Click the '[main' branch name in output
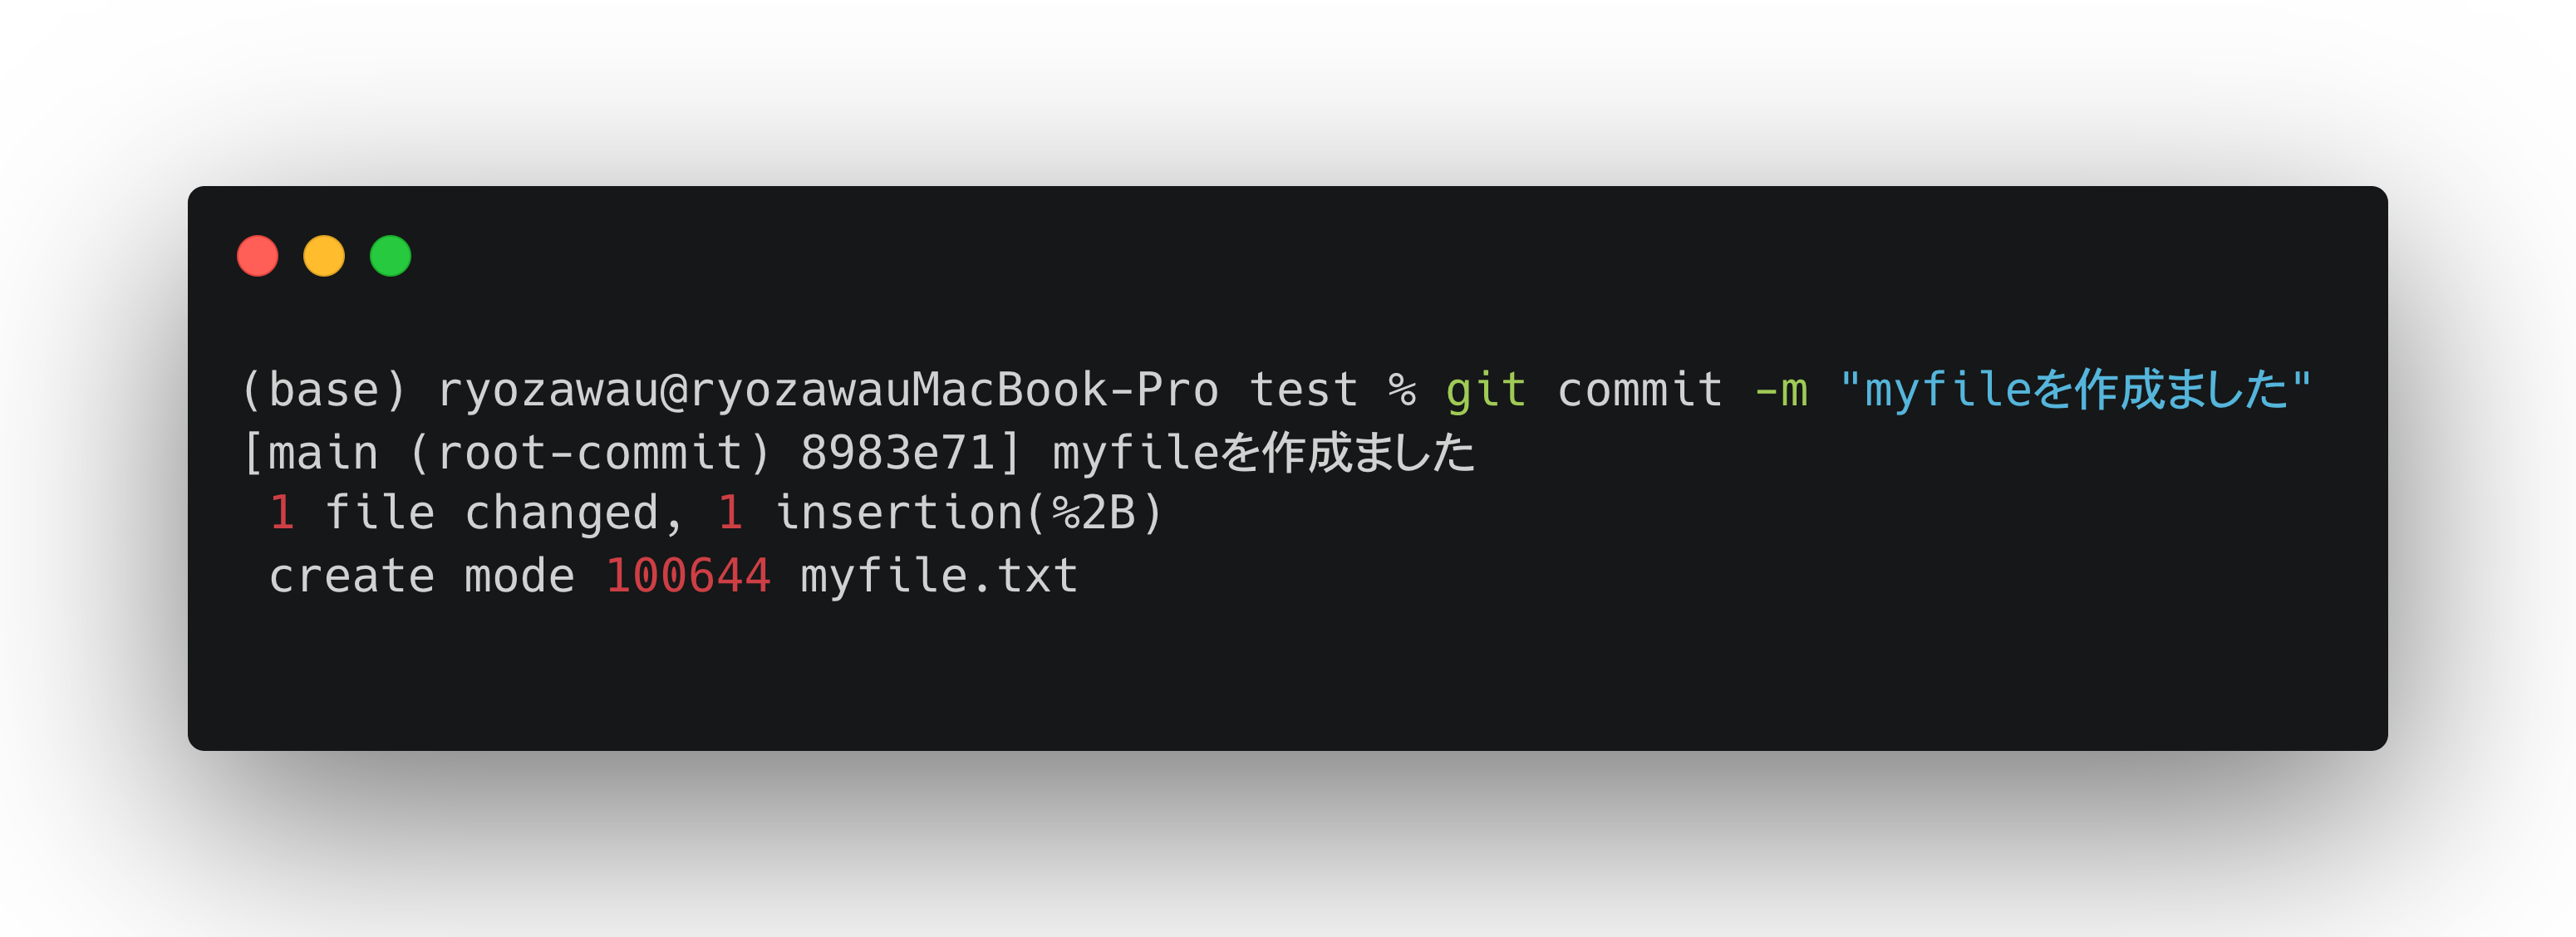 310,453
